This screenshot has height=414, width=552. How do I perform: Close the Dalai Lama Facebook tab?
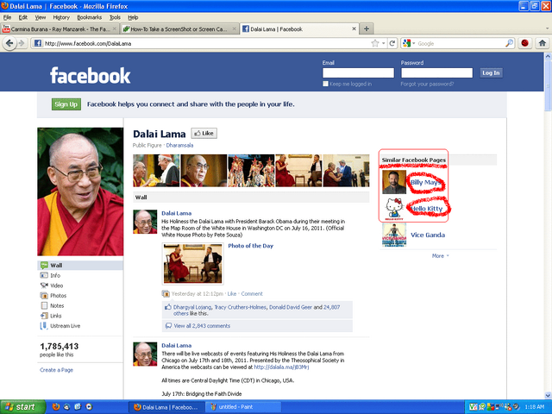pos(354,28)
